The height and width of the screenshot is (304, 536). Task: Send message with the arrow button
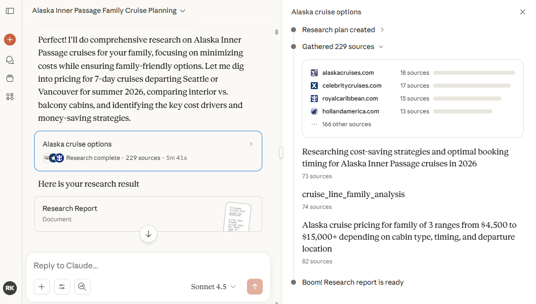tap(255, 287)
